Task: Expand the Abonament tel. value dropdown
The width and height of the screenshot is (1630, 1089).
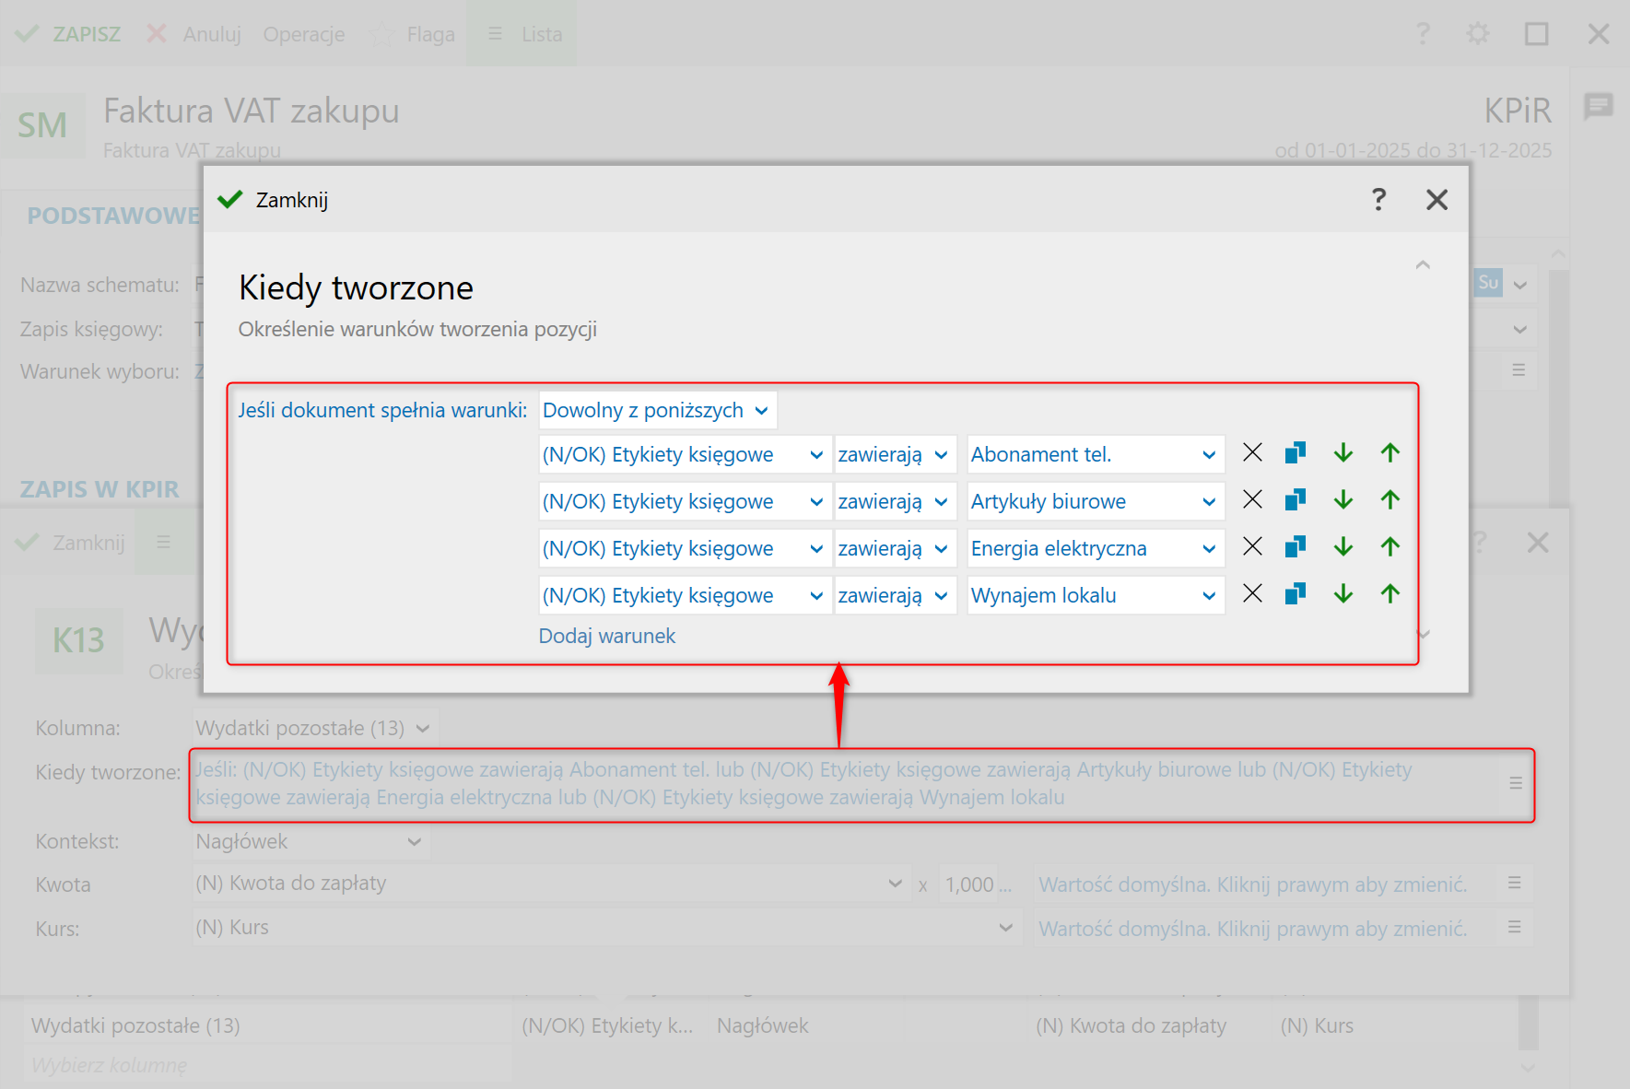Action: tap(1208, 455)
